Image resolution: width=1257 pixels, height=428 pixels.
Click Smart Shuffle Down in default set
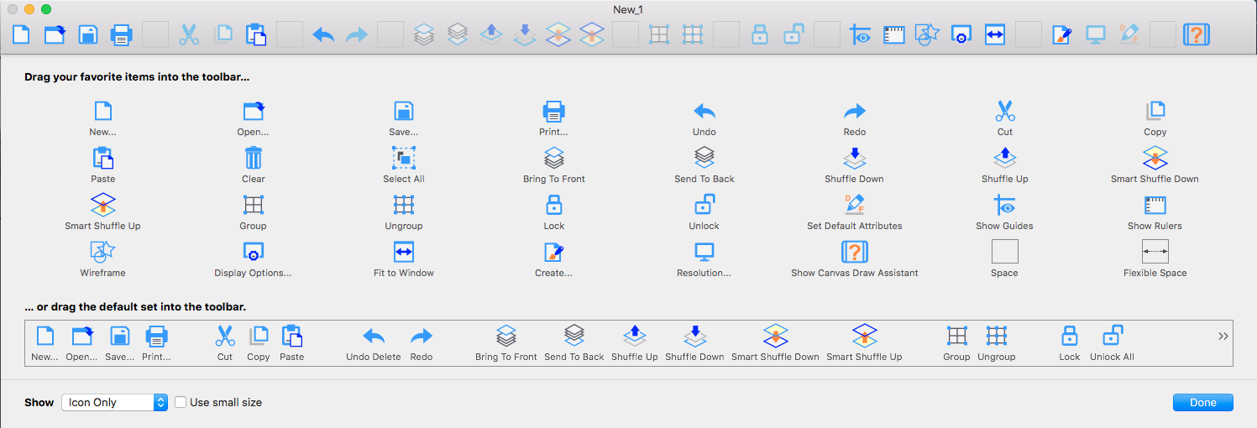(x=775, y=343)
